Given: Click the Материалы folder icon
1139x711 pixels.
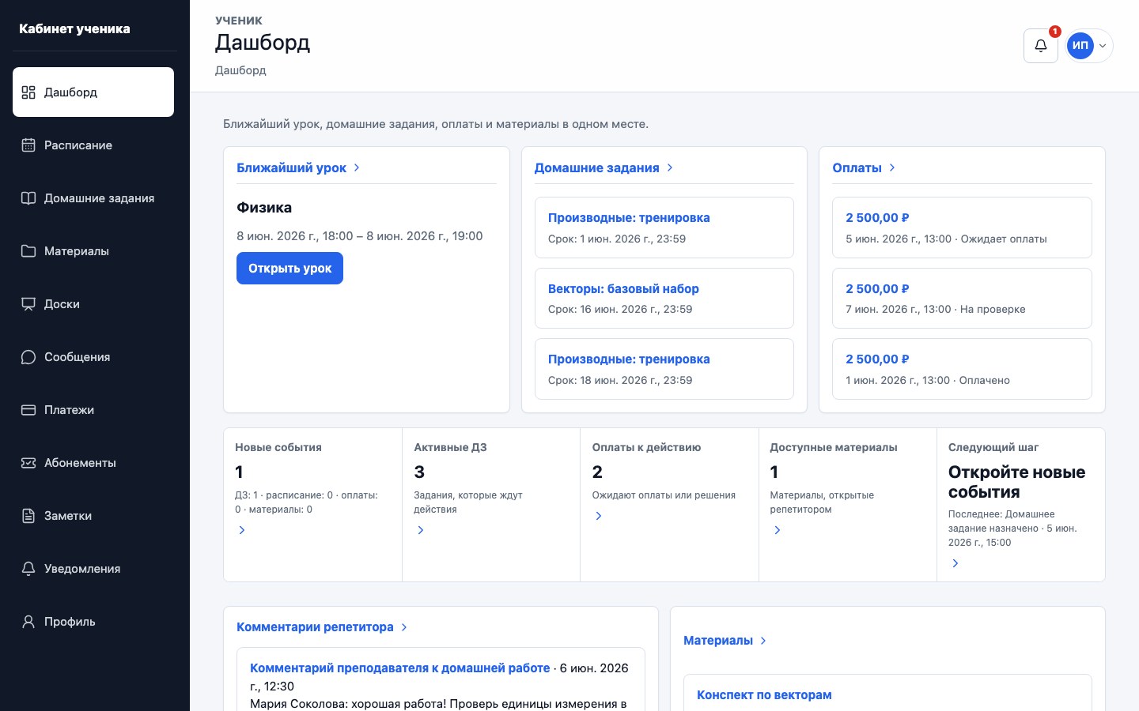Looking at the screenshot, I should [x=28, y=251].
